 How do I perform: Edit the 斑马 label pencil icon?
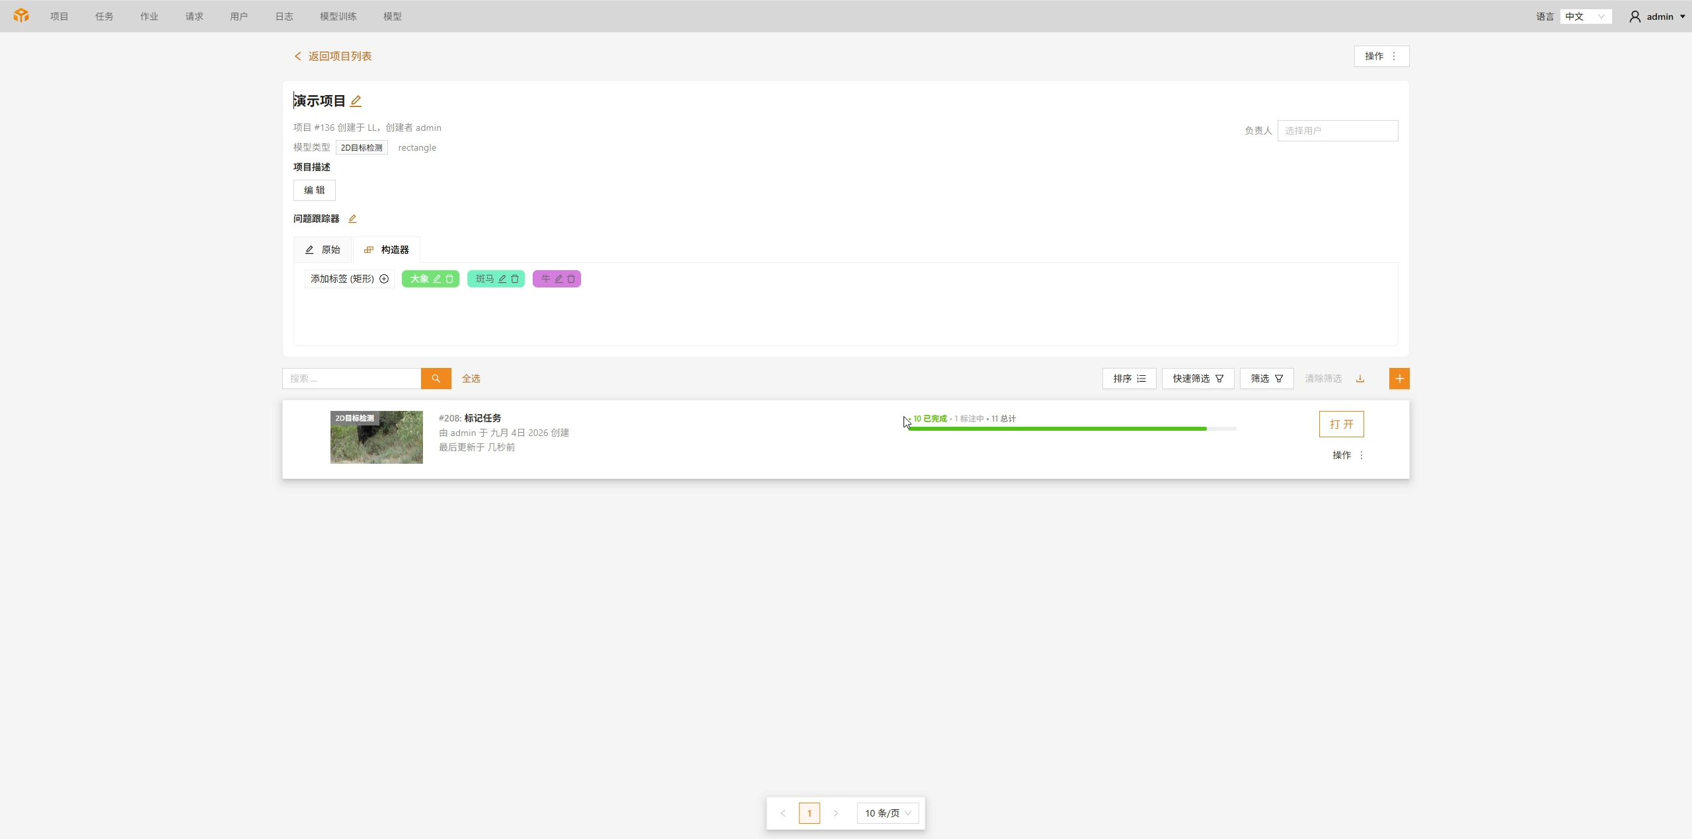502,279
